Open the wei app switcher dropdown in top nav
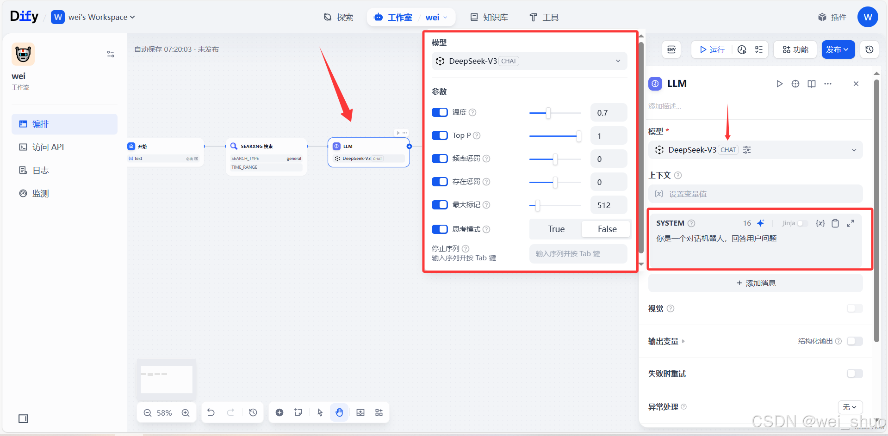The width and height of the screenshot is (888, 436). pyautogui.click(x=436, y=17)
